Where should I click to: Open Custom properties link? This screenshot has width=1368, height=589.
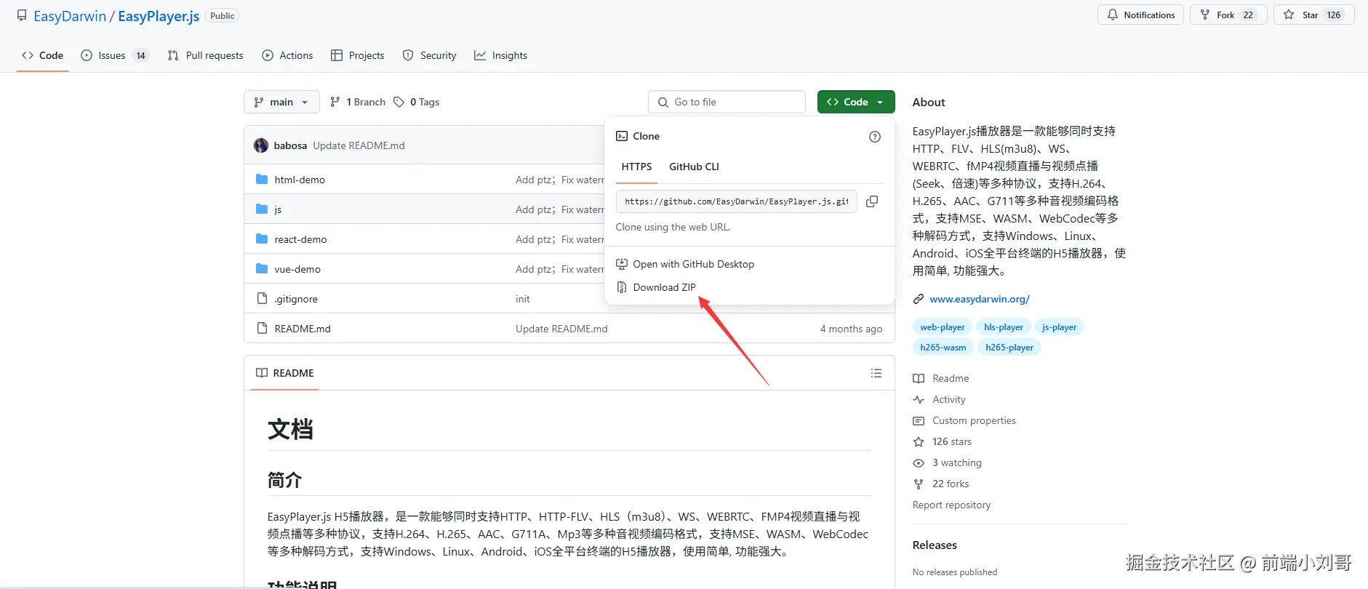coord(974,420)
